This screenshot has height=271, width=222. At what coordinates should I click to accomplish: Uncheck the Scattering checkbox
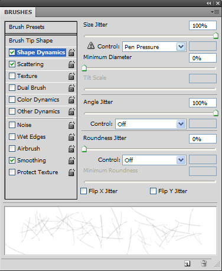click(x=12, y=64)
